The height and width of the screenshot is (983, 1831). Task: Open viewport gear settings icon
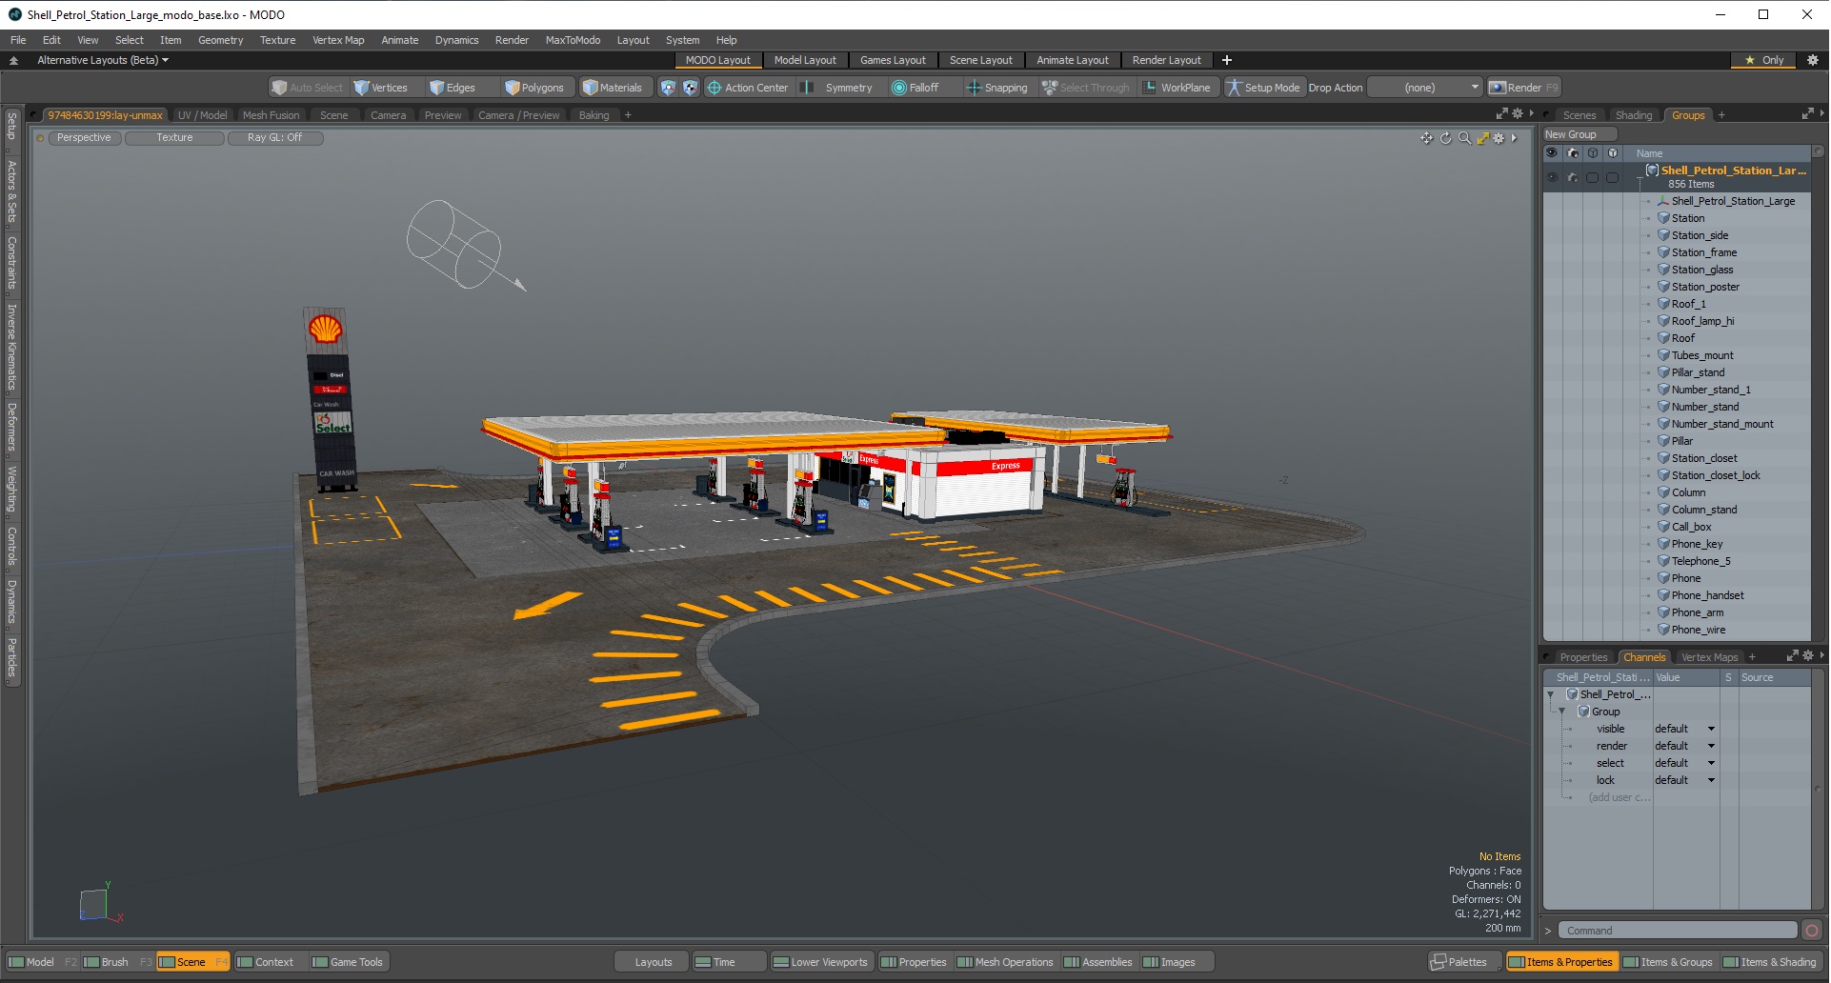point(1499,138)
